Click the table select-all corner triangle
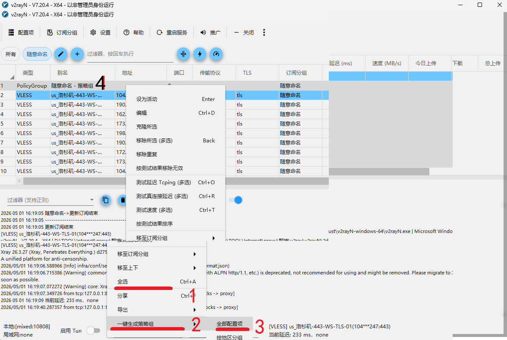 tap(12, 77)
